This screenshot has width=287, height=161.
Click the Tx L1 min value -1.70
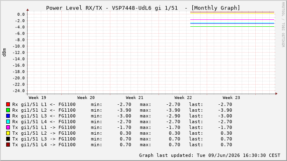pyautogui.click(x=124, y=127)
